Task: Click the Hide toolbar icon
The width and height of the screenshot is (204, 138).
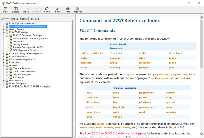Action: coord(5,9)
